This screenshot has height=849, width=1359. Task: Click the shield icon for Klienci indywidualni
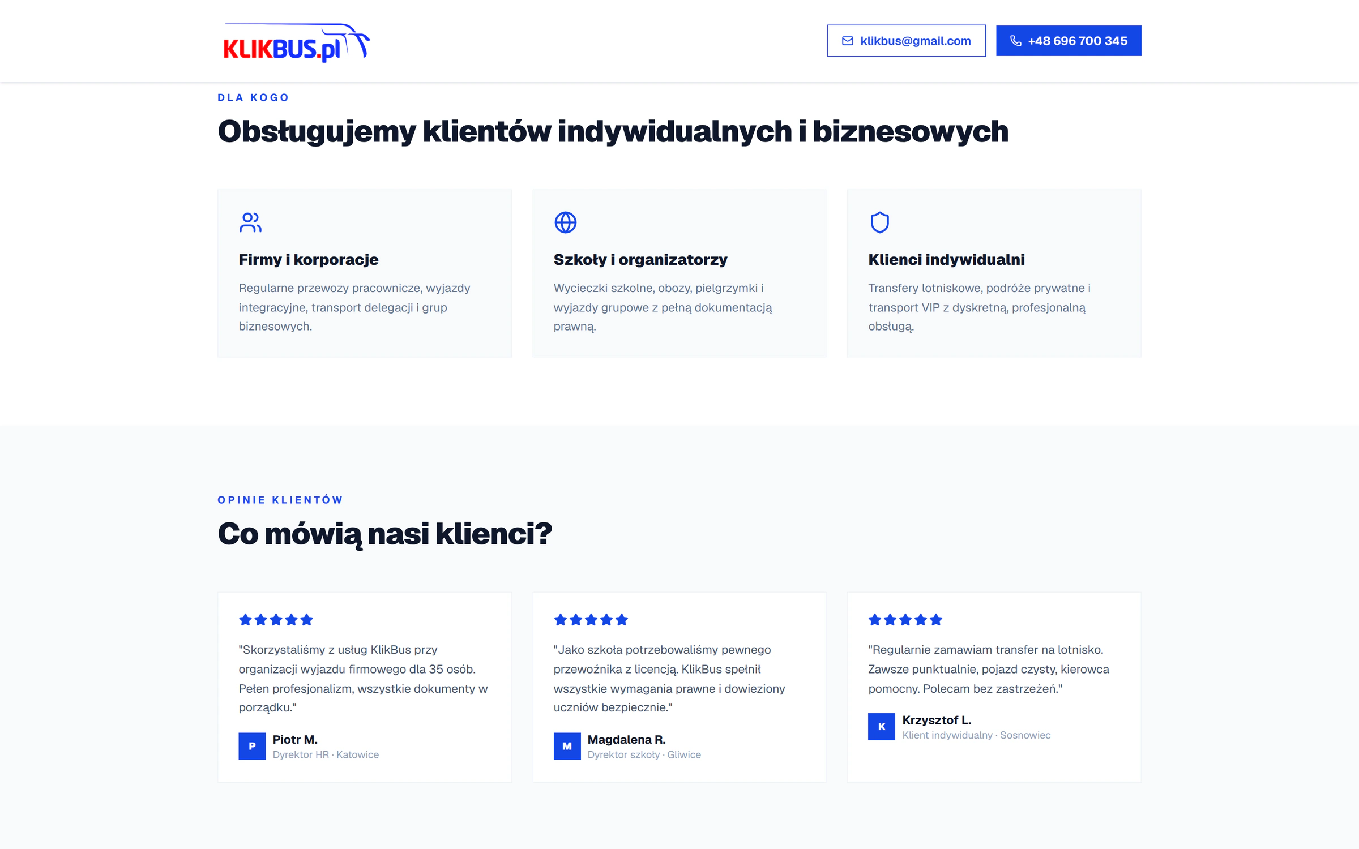(x=879, y=222)
